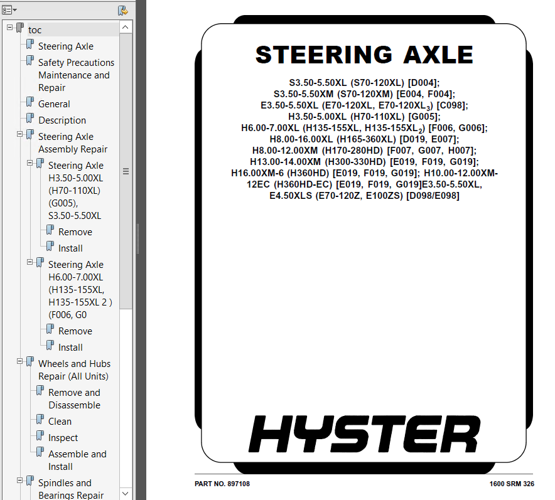Click the PART NO. 897108 text
The height and width of the screenshot is (500, 555).
pos(222,484)
